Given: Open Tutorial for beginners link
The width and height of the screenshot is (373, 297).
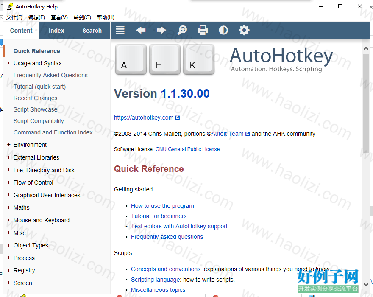Looking at the screenshot, I should (159, 216).
